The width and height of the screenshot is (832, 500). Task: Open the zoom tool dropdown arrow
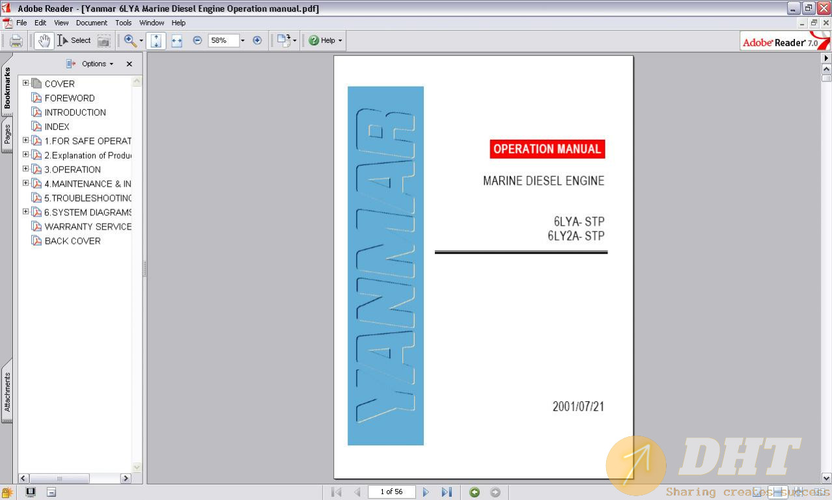pyautogui.click(x=141, y=41)
